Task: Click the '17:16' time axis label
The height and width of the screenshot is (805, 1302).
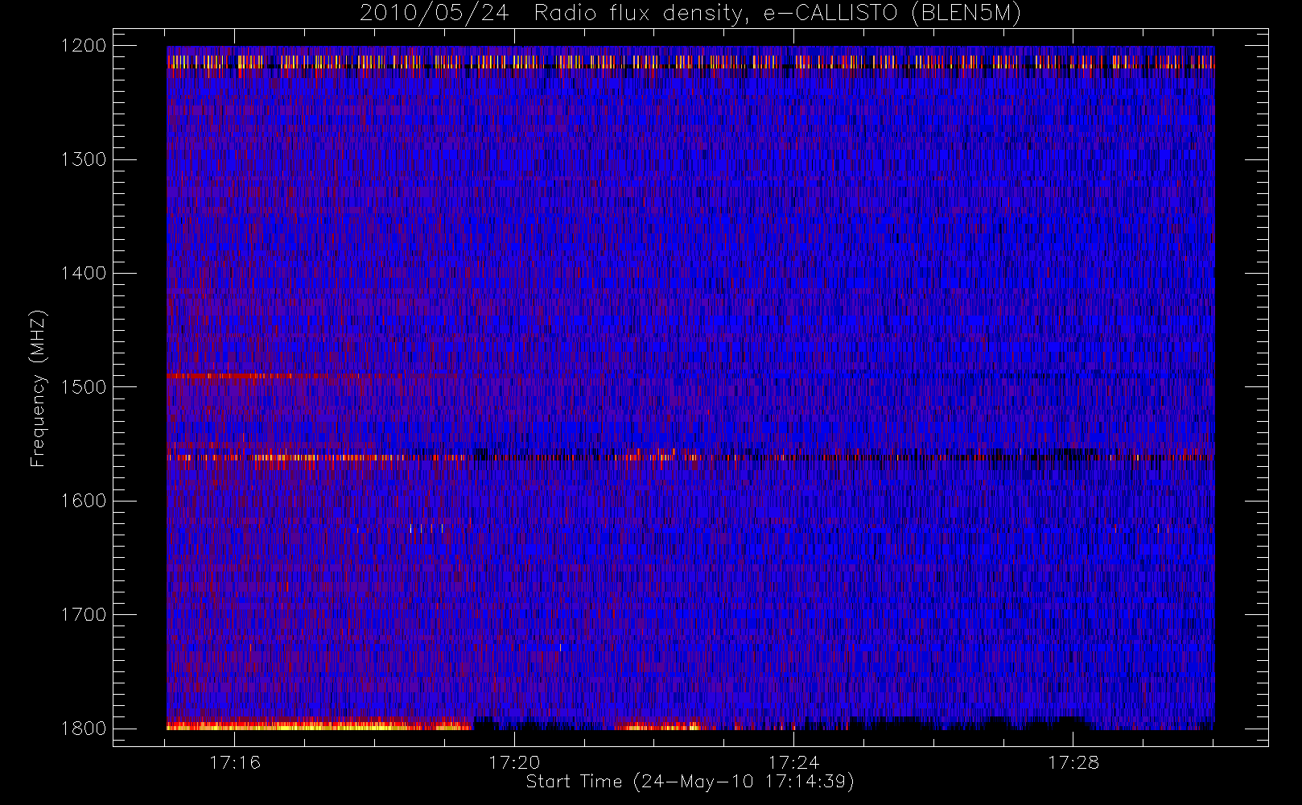Action: pyautogui.click(x=235, y=762)
